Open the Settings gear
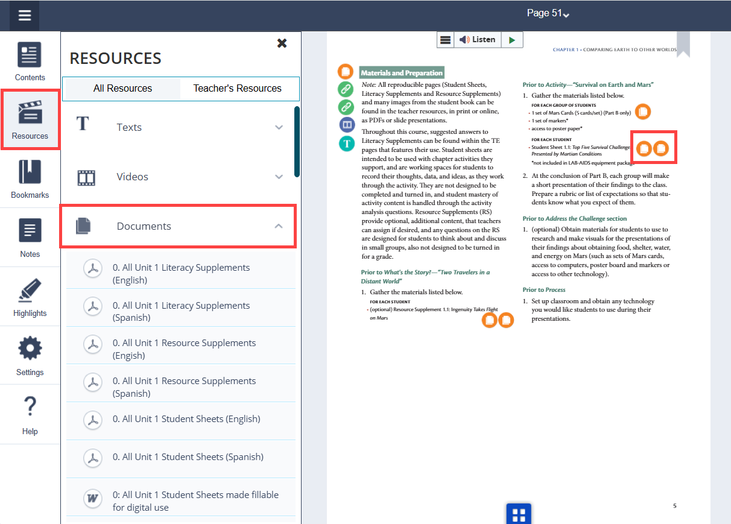Image resolution: width=731 pixels, height=524 pixels. 30,356
